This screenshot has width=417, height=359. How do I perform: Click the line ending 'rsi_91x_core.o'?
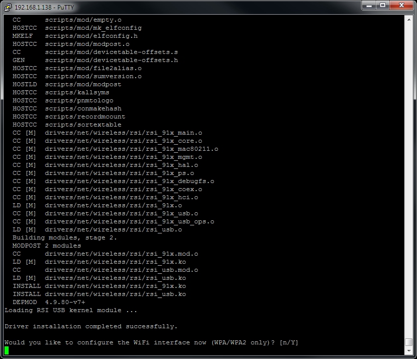(107, 141)
